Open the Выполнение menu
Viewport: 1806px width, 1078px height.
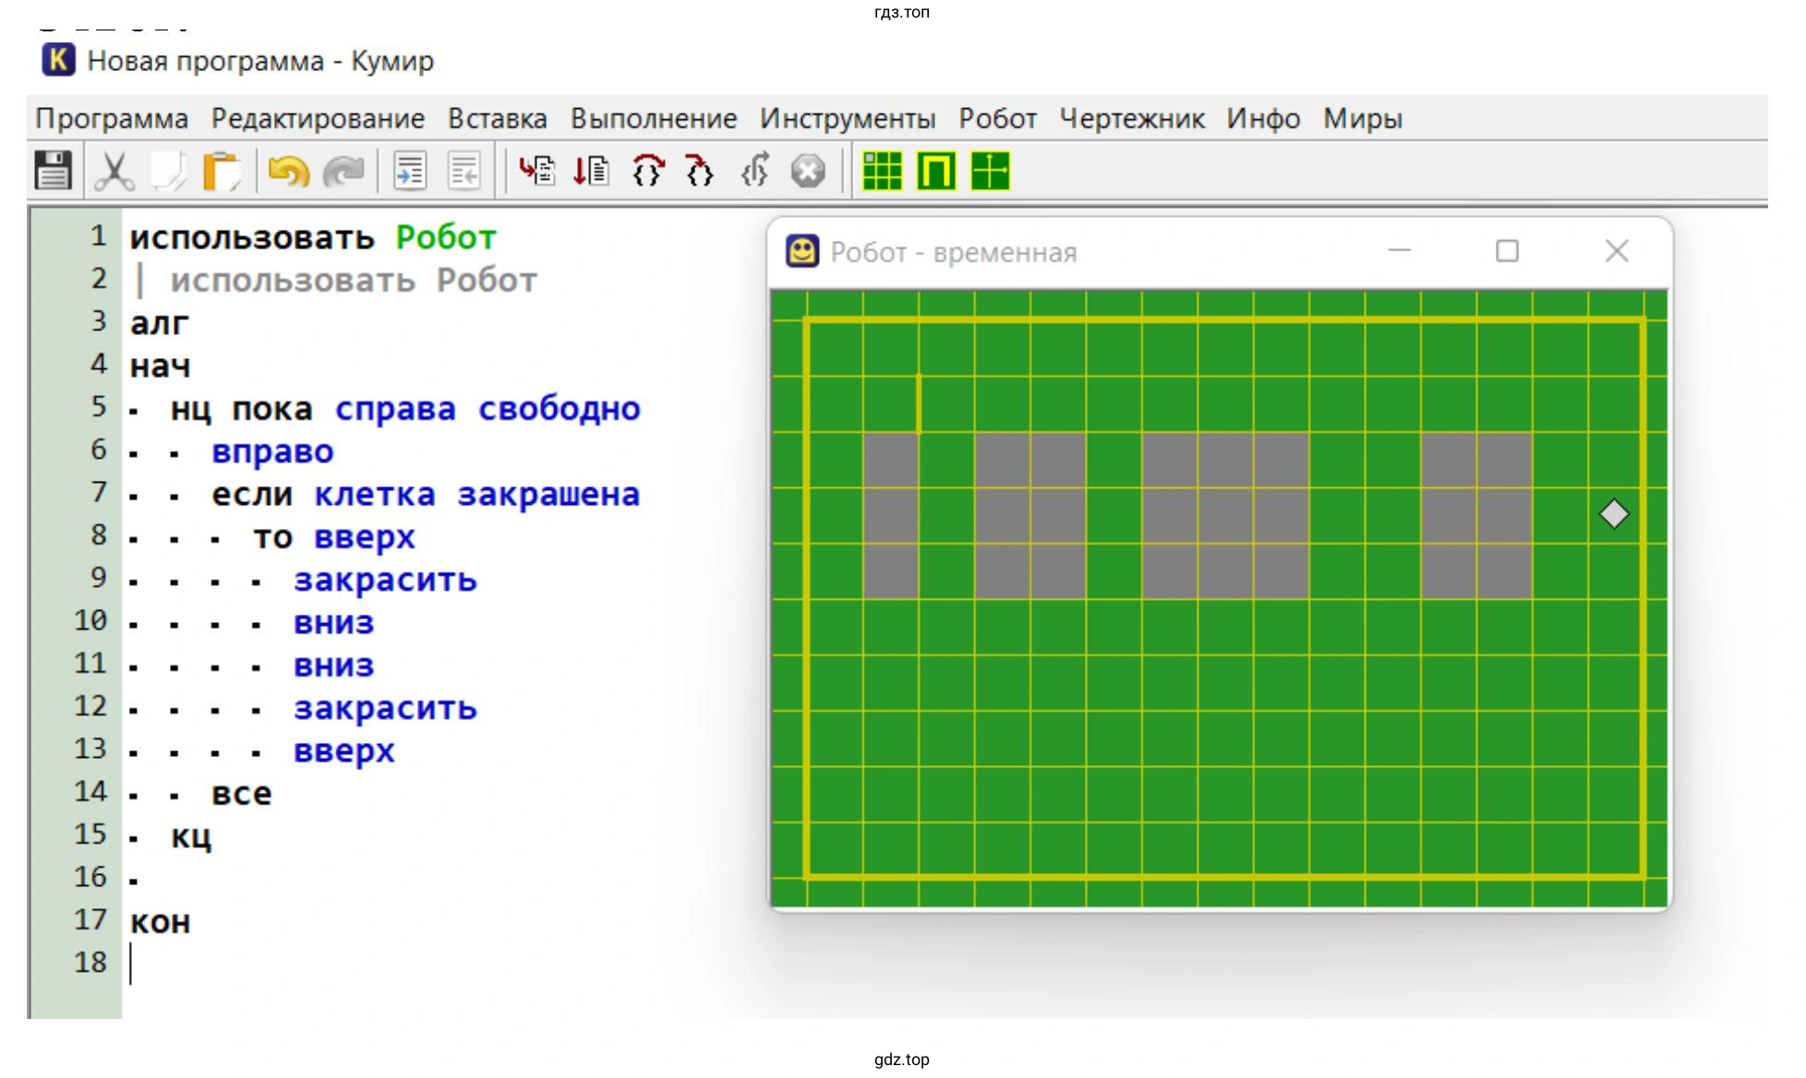pos(653,118)
